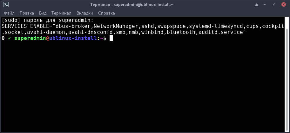Open the Правка menu

click(27, 13)
